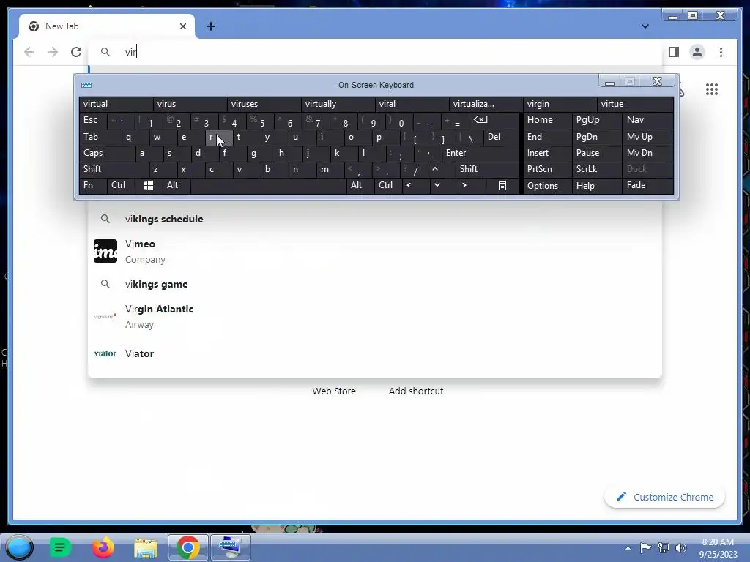Go forward in Chrome navigation
The width and height of the screenshot is (750, 562).
[53, 52]
